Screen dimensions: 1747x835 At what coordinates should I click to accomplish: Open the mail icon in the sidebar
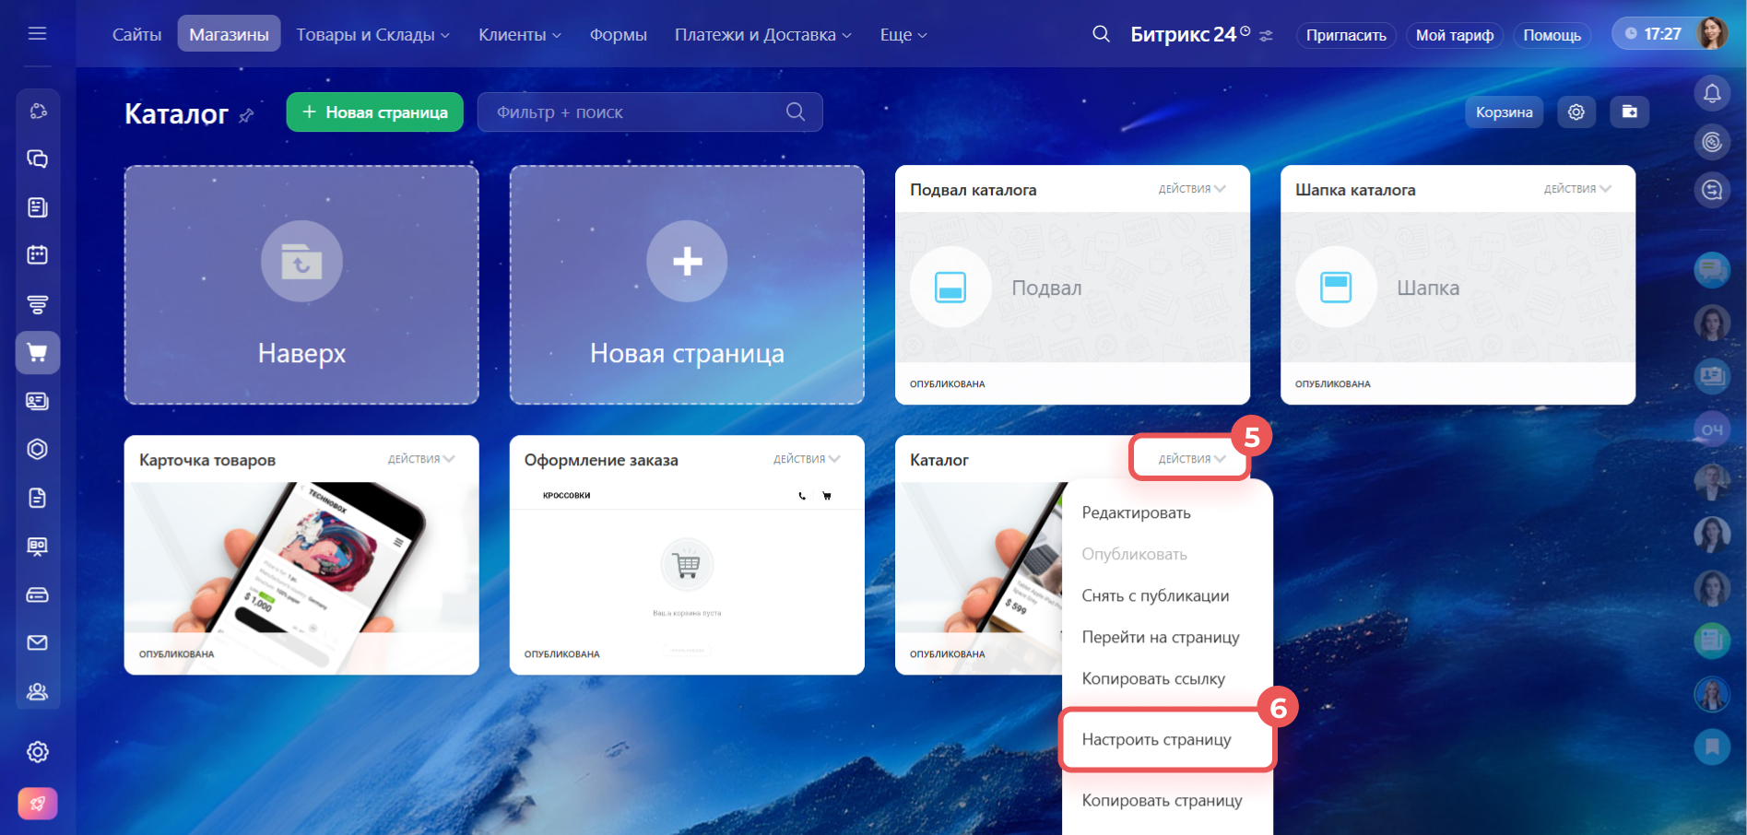(38, 642)
